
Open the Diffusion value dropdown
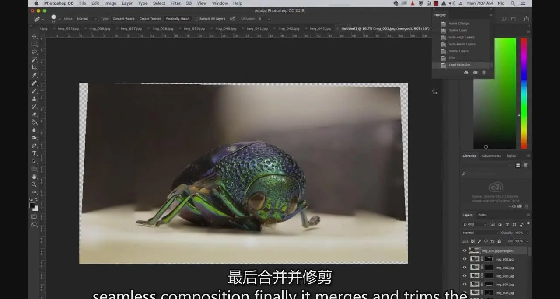pyautogui.click(x=268, y=19)
